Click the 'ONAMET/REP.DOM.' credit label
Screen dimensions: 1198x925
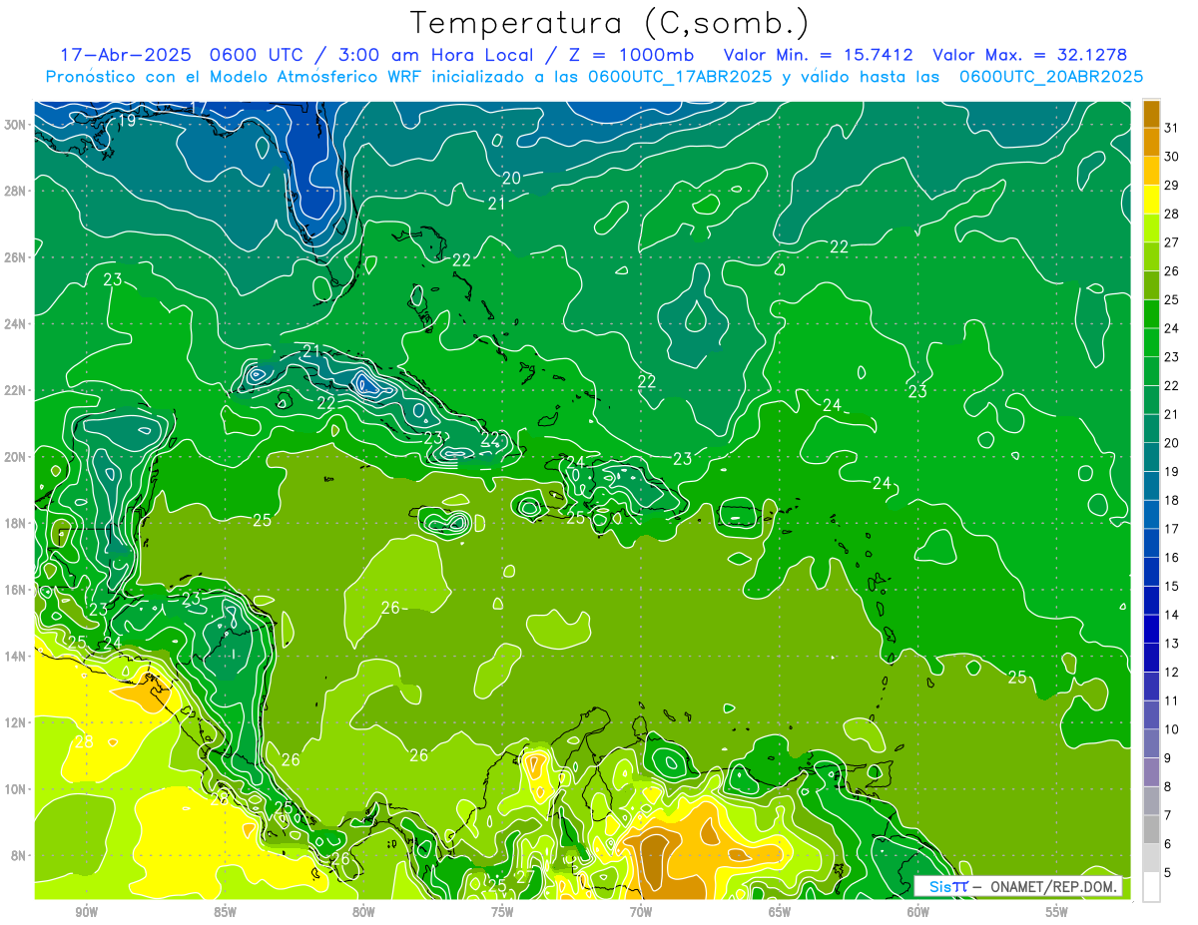point(1052,886)
